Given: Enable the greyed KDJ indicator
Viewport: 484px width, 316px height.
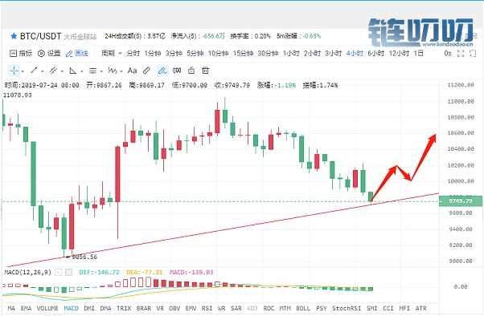Looking at the screenshot, I should 252,308.
